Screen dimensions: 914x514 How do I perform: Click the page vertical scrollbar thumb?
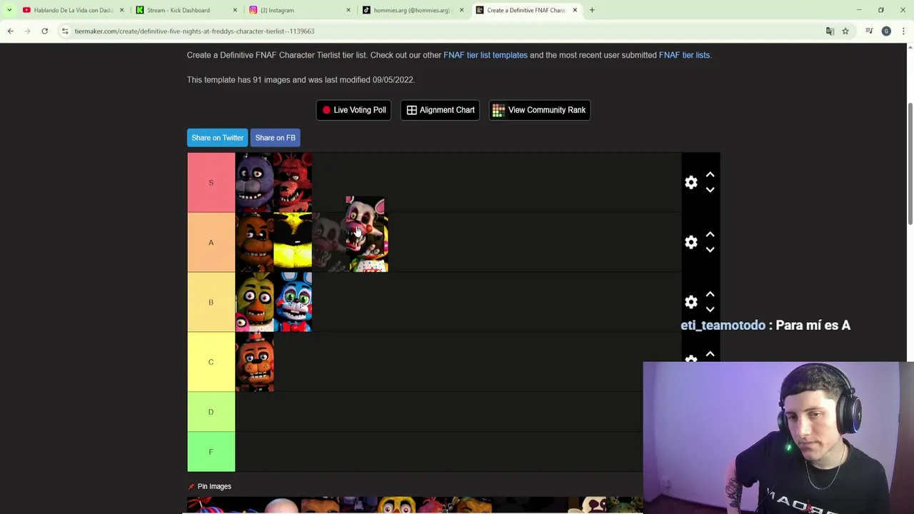(x=910, y=164)
